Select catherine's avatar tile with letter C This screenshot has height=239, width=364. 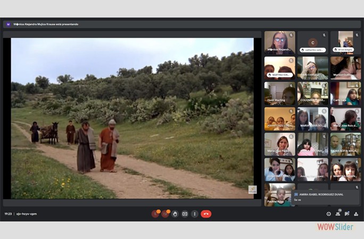pyautogui.click(x=313, y=43)
